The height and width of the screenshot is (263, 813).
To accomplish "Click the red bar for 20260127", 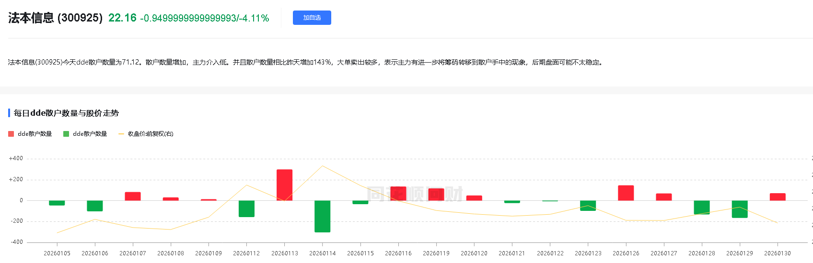I will pyautogui.click(x=663, y=197).
